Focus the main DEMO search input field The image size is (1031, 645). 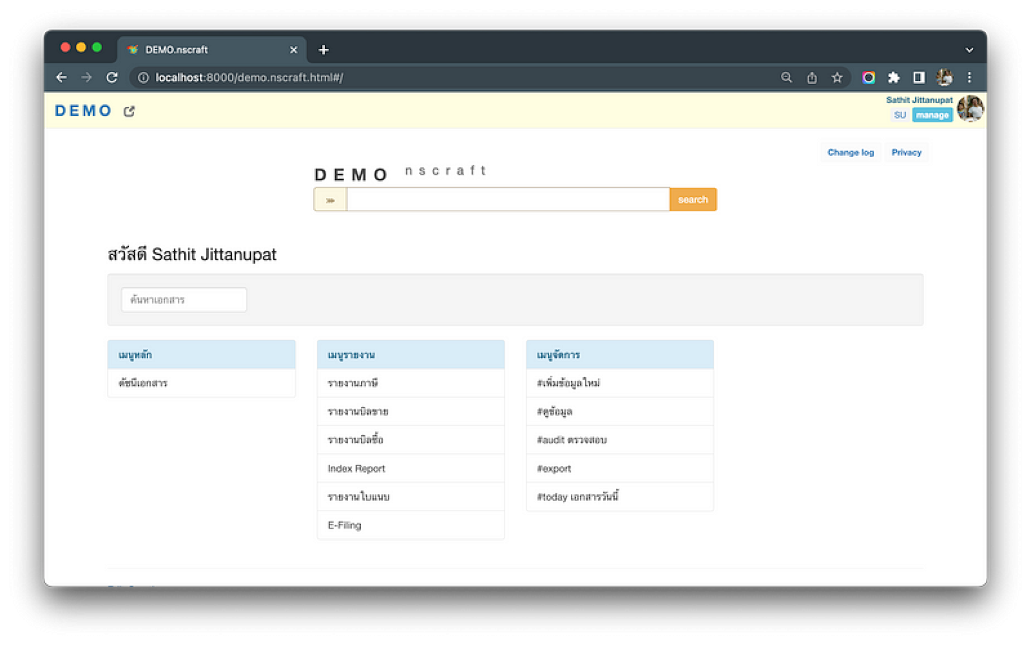point(507,200)
